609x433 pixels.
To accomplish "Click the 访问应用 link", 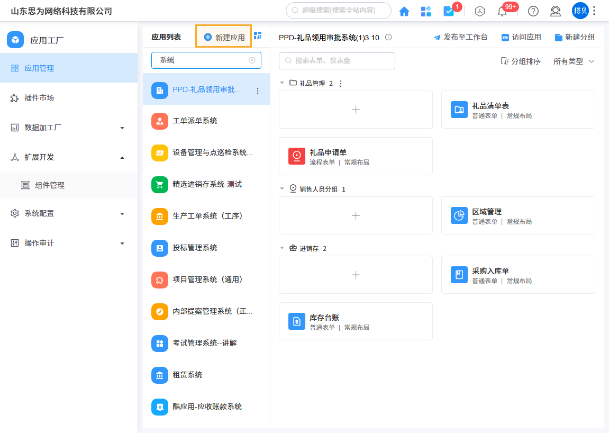I will (x=520, y=37).
